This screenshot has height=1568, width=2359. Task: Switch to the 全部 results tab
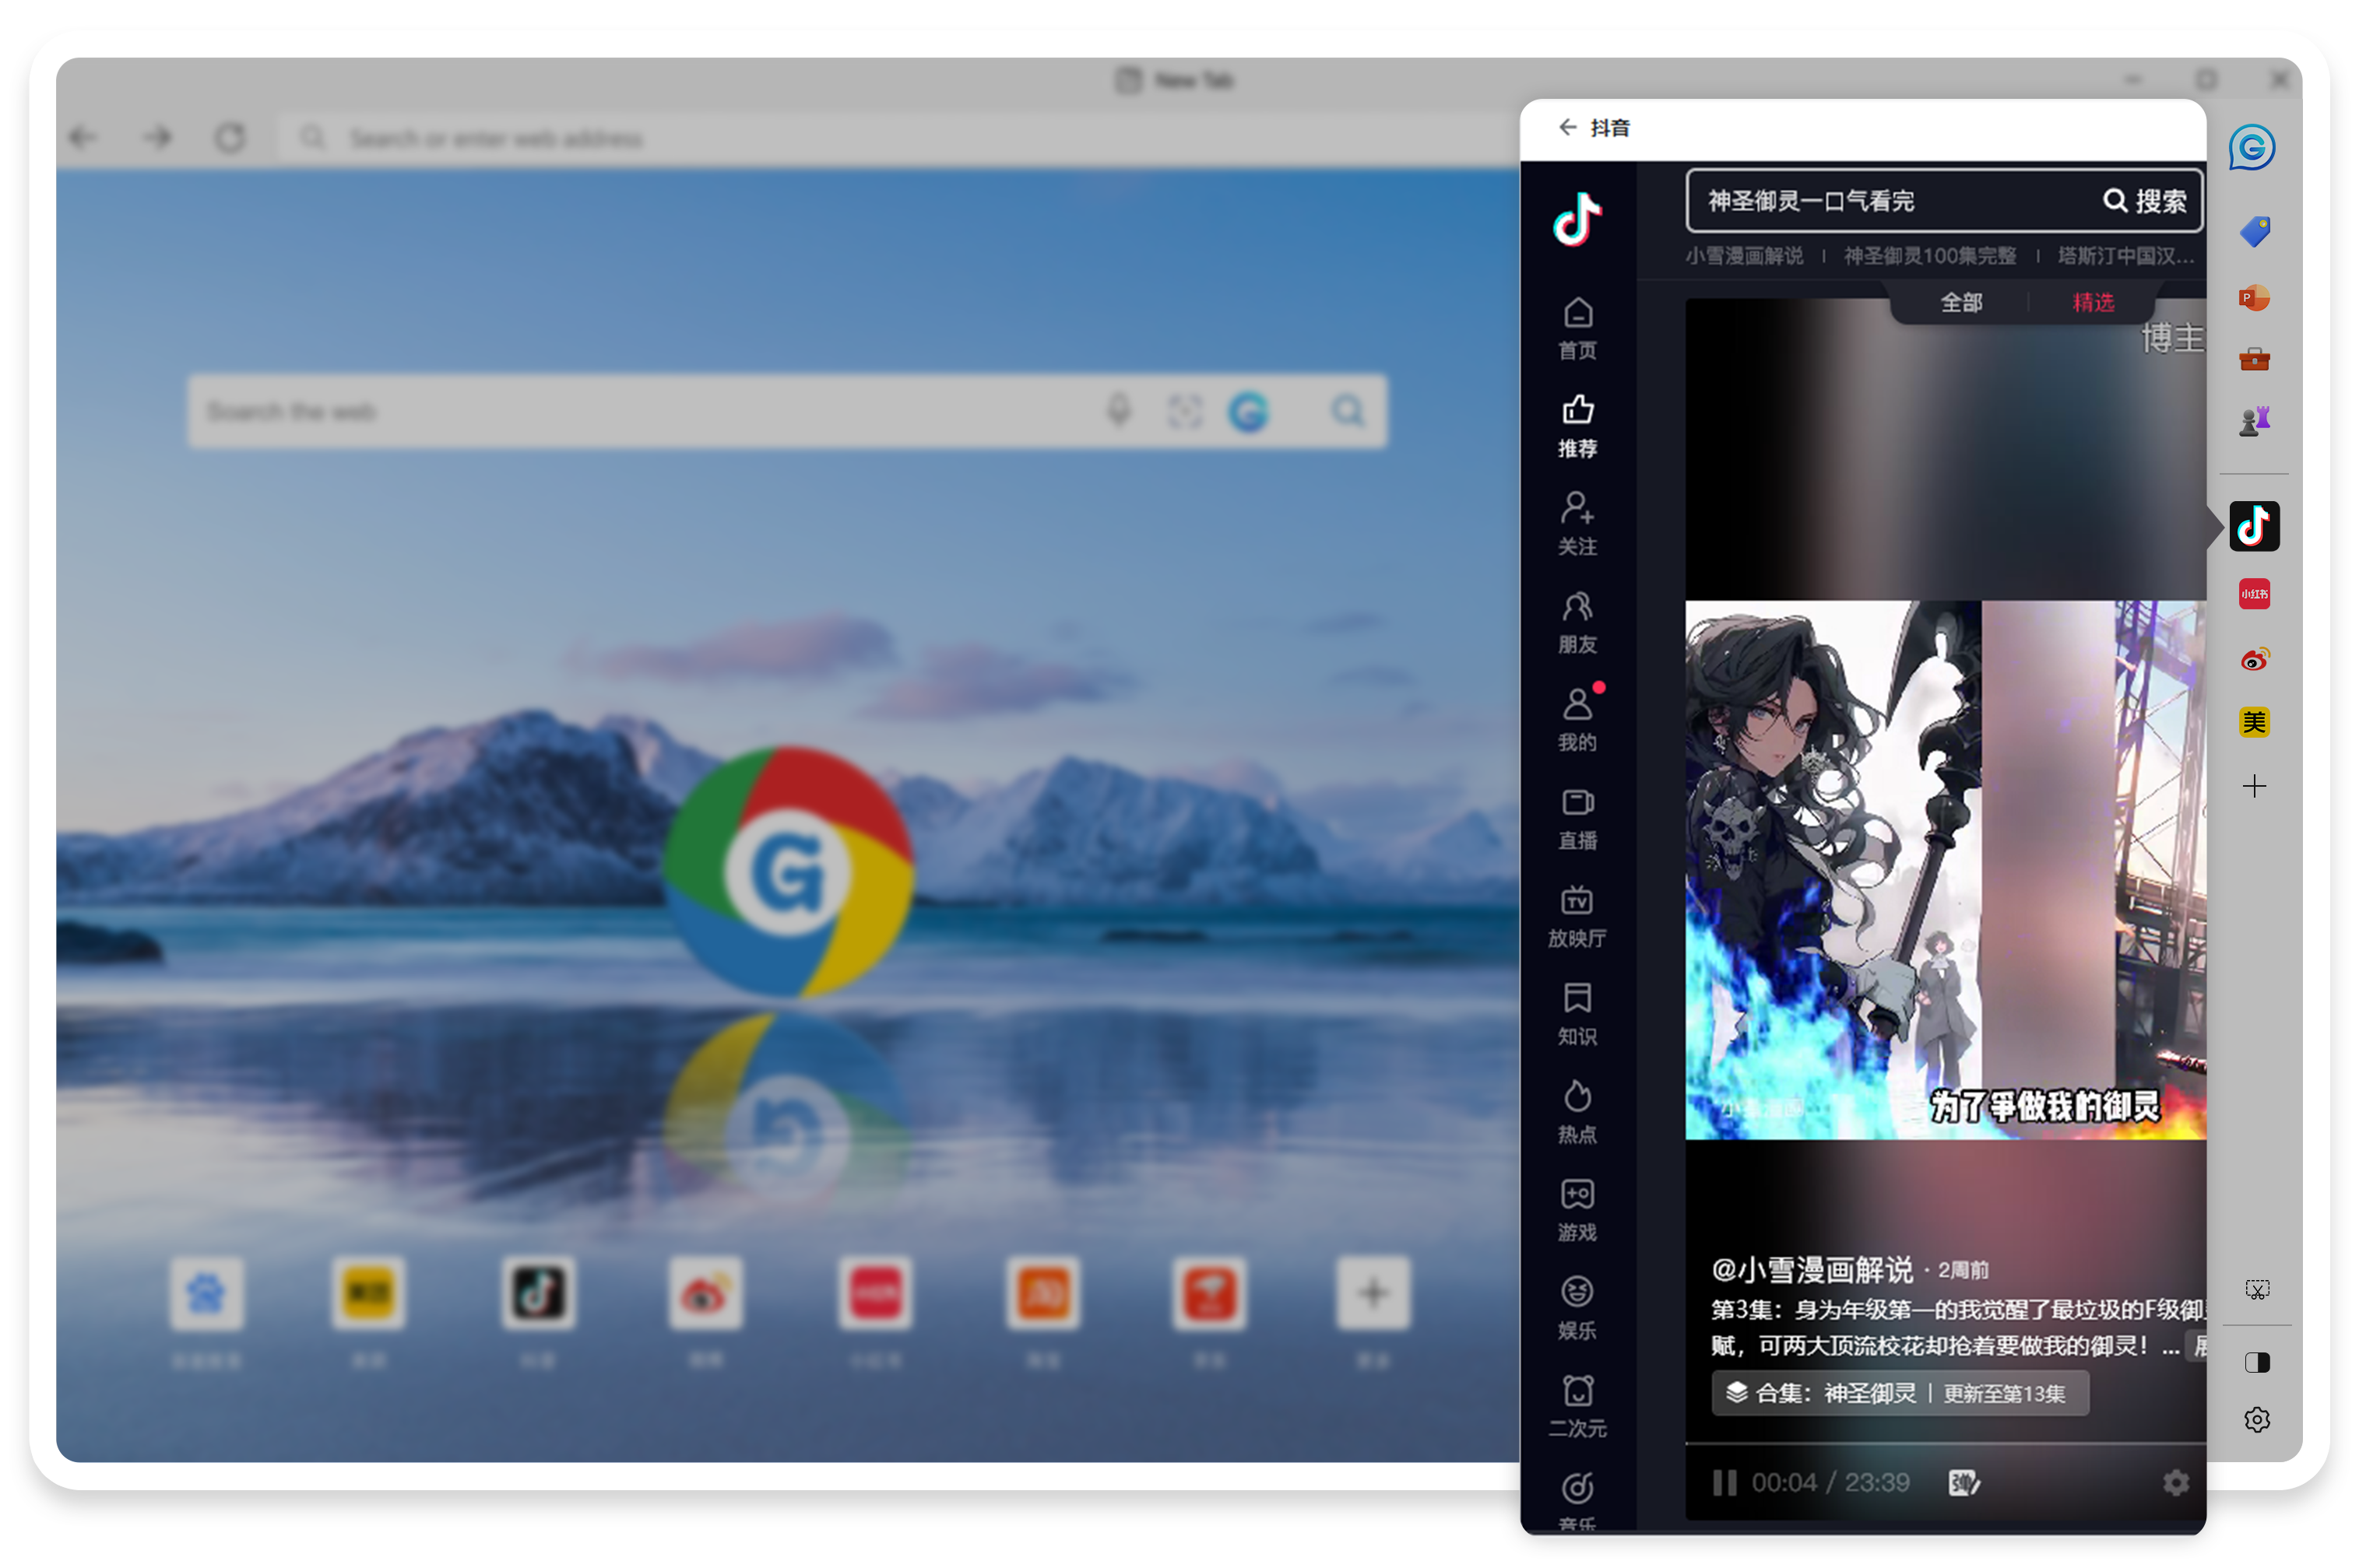point(1961,302)
